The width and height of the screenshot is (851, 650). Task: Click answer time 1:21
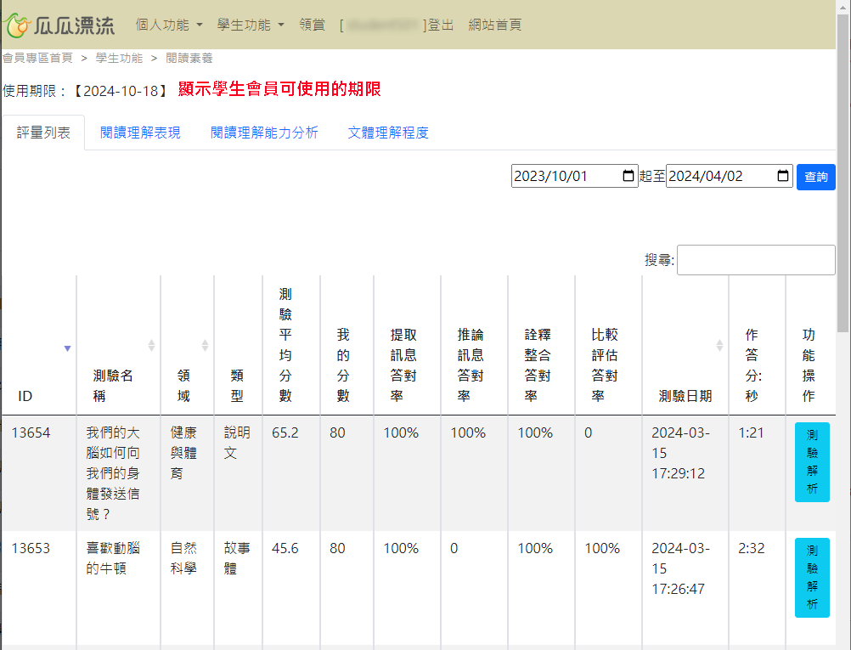(x=751, y=432)
